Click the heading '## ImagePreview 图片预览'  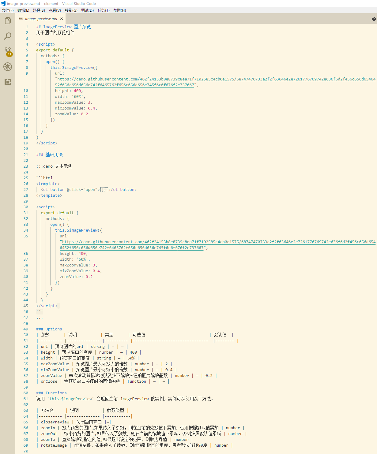tap(63, 27)
